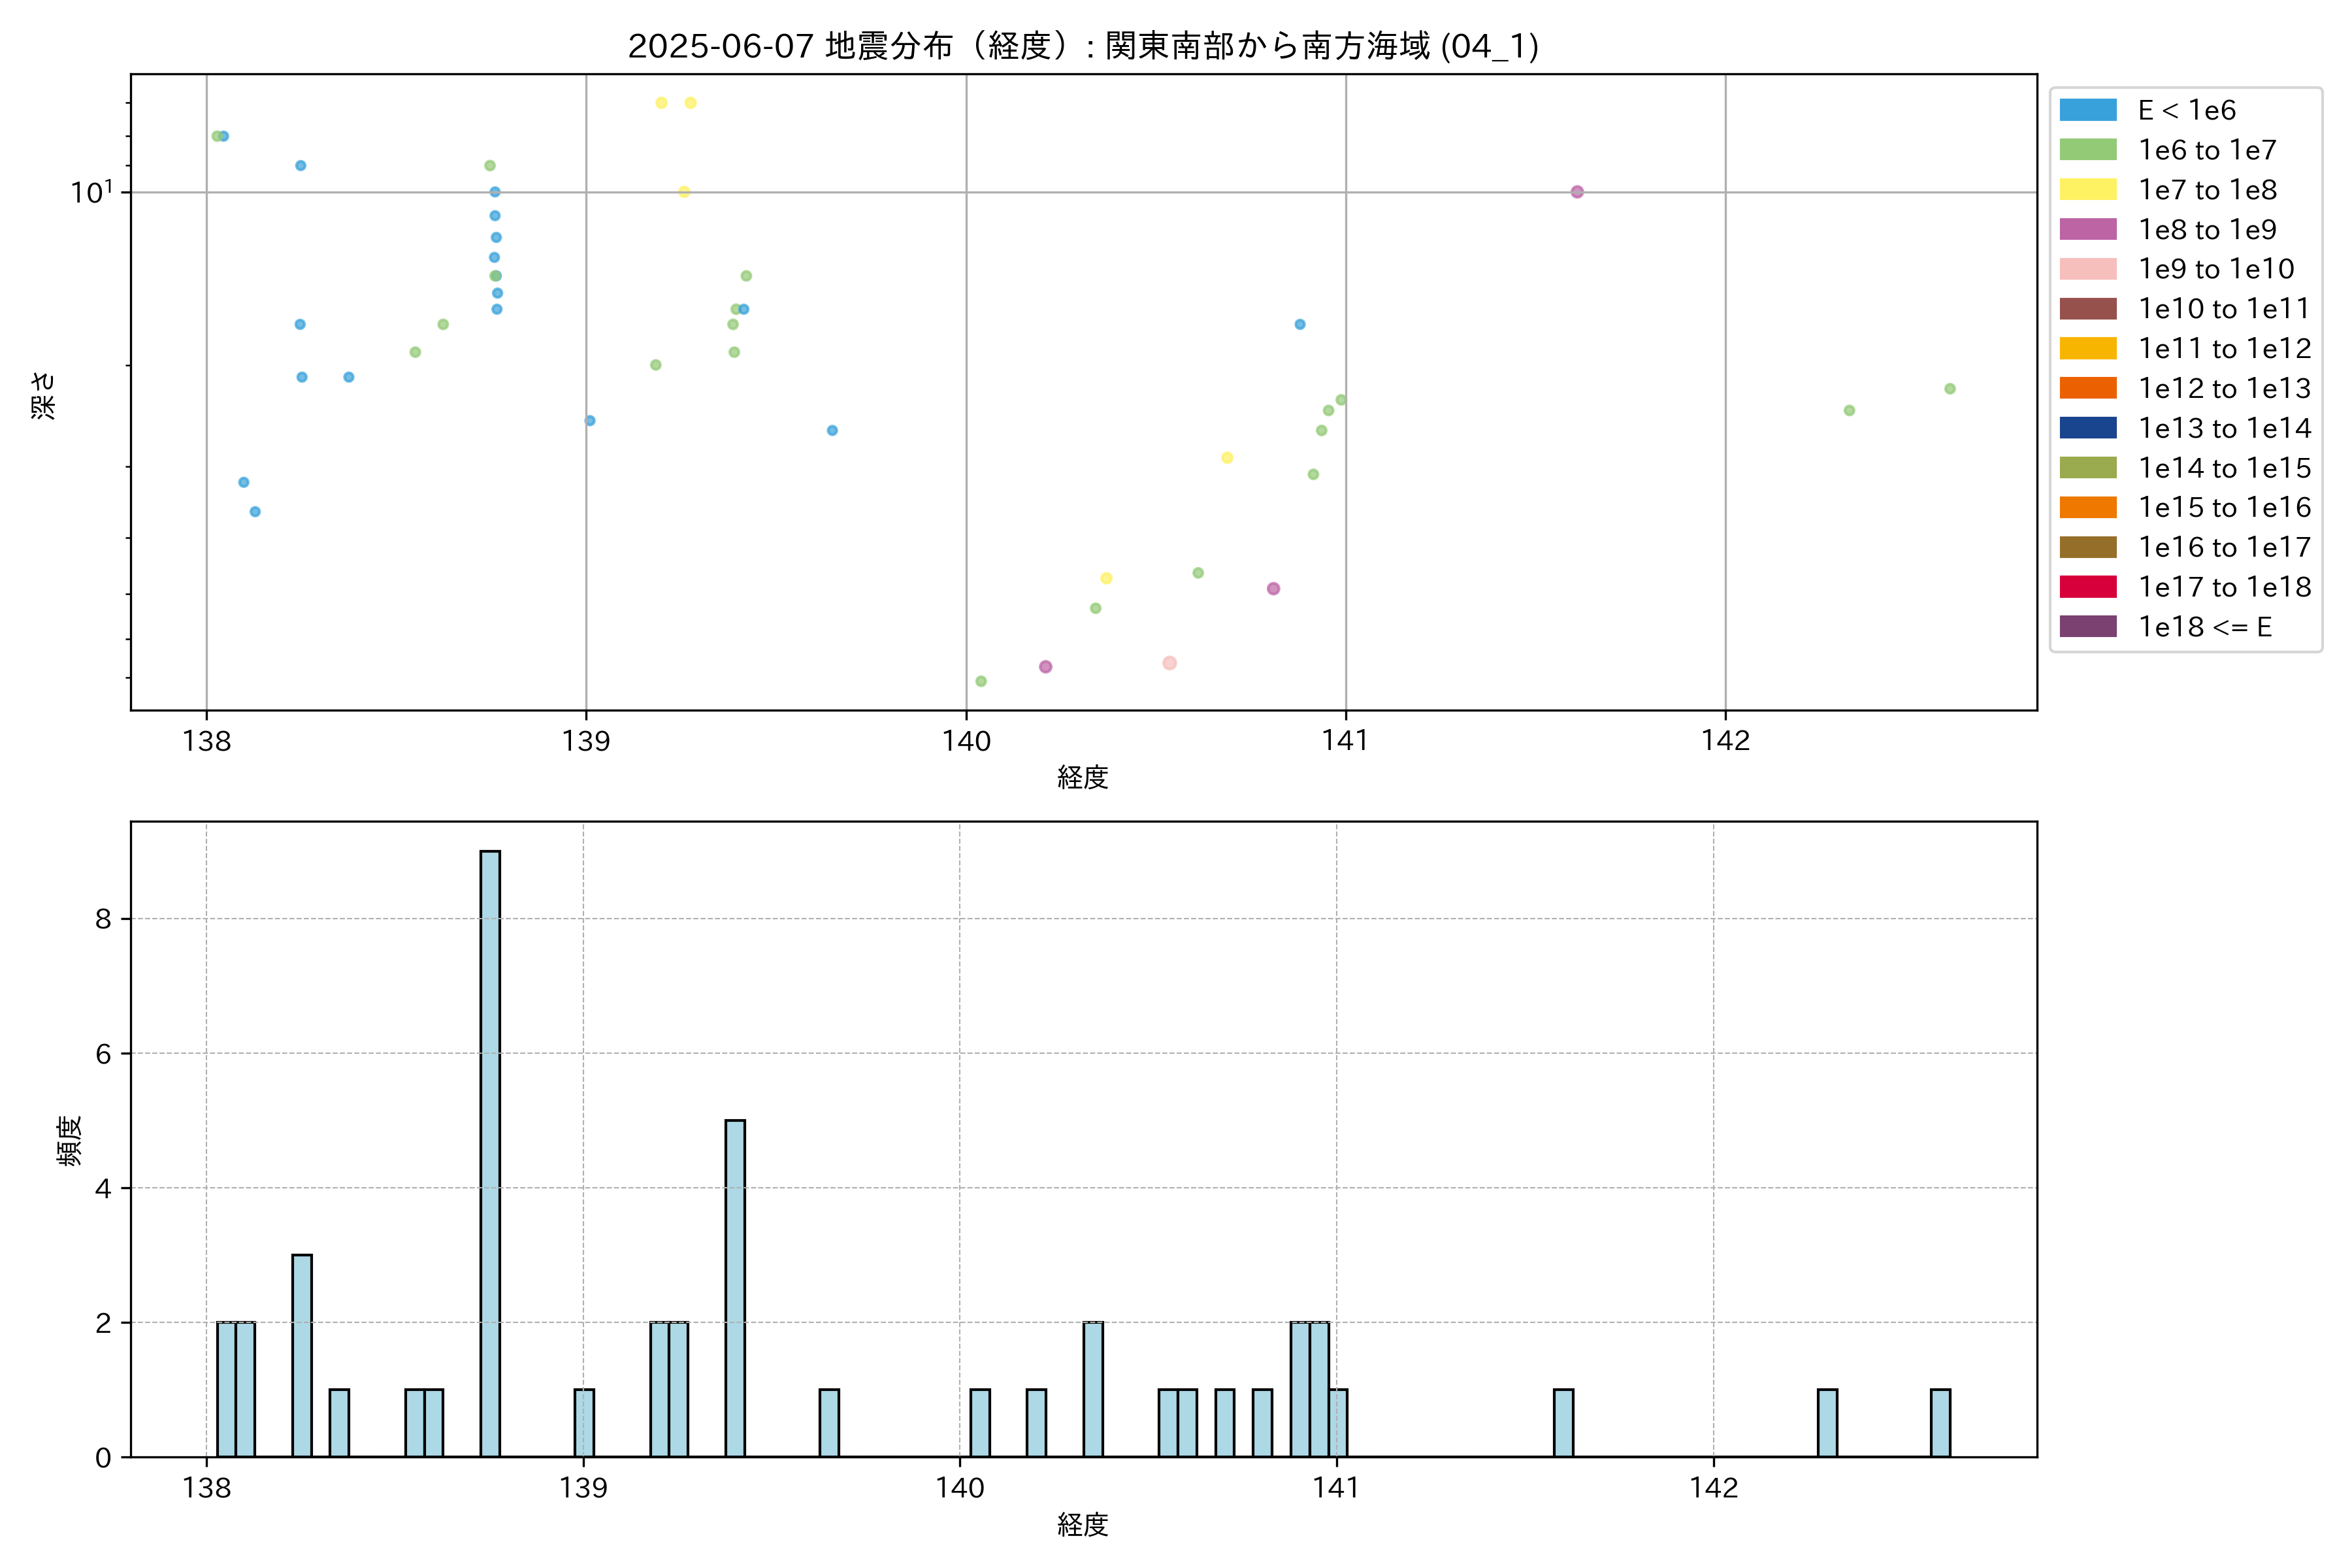Click the 頻度 y-axis label
The height and width of the screenshot is (1568, 2352).
point(69,1140)
